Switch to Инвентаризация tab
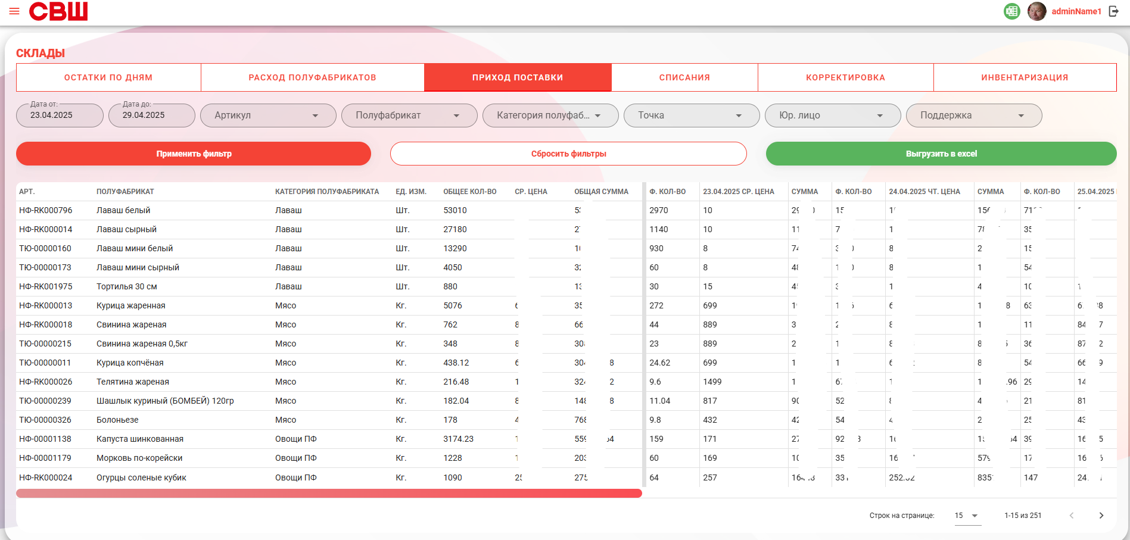The height and width of the screenshot is (540, 1130). click(1025, 77)
